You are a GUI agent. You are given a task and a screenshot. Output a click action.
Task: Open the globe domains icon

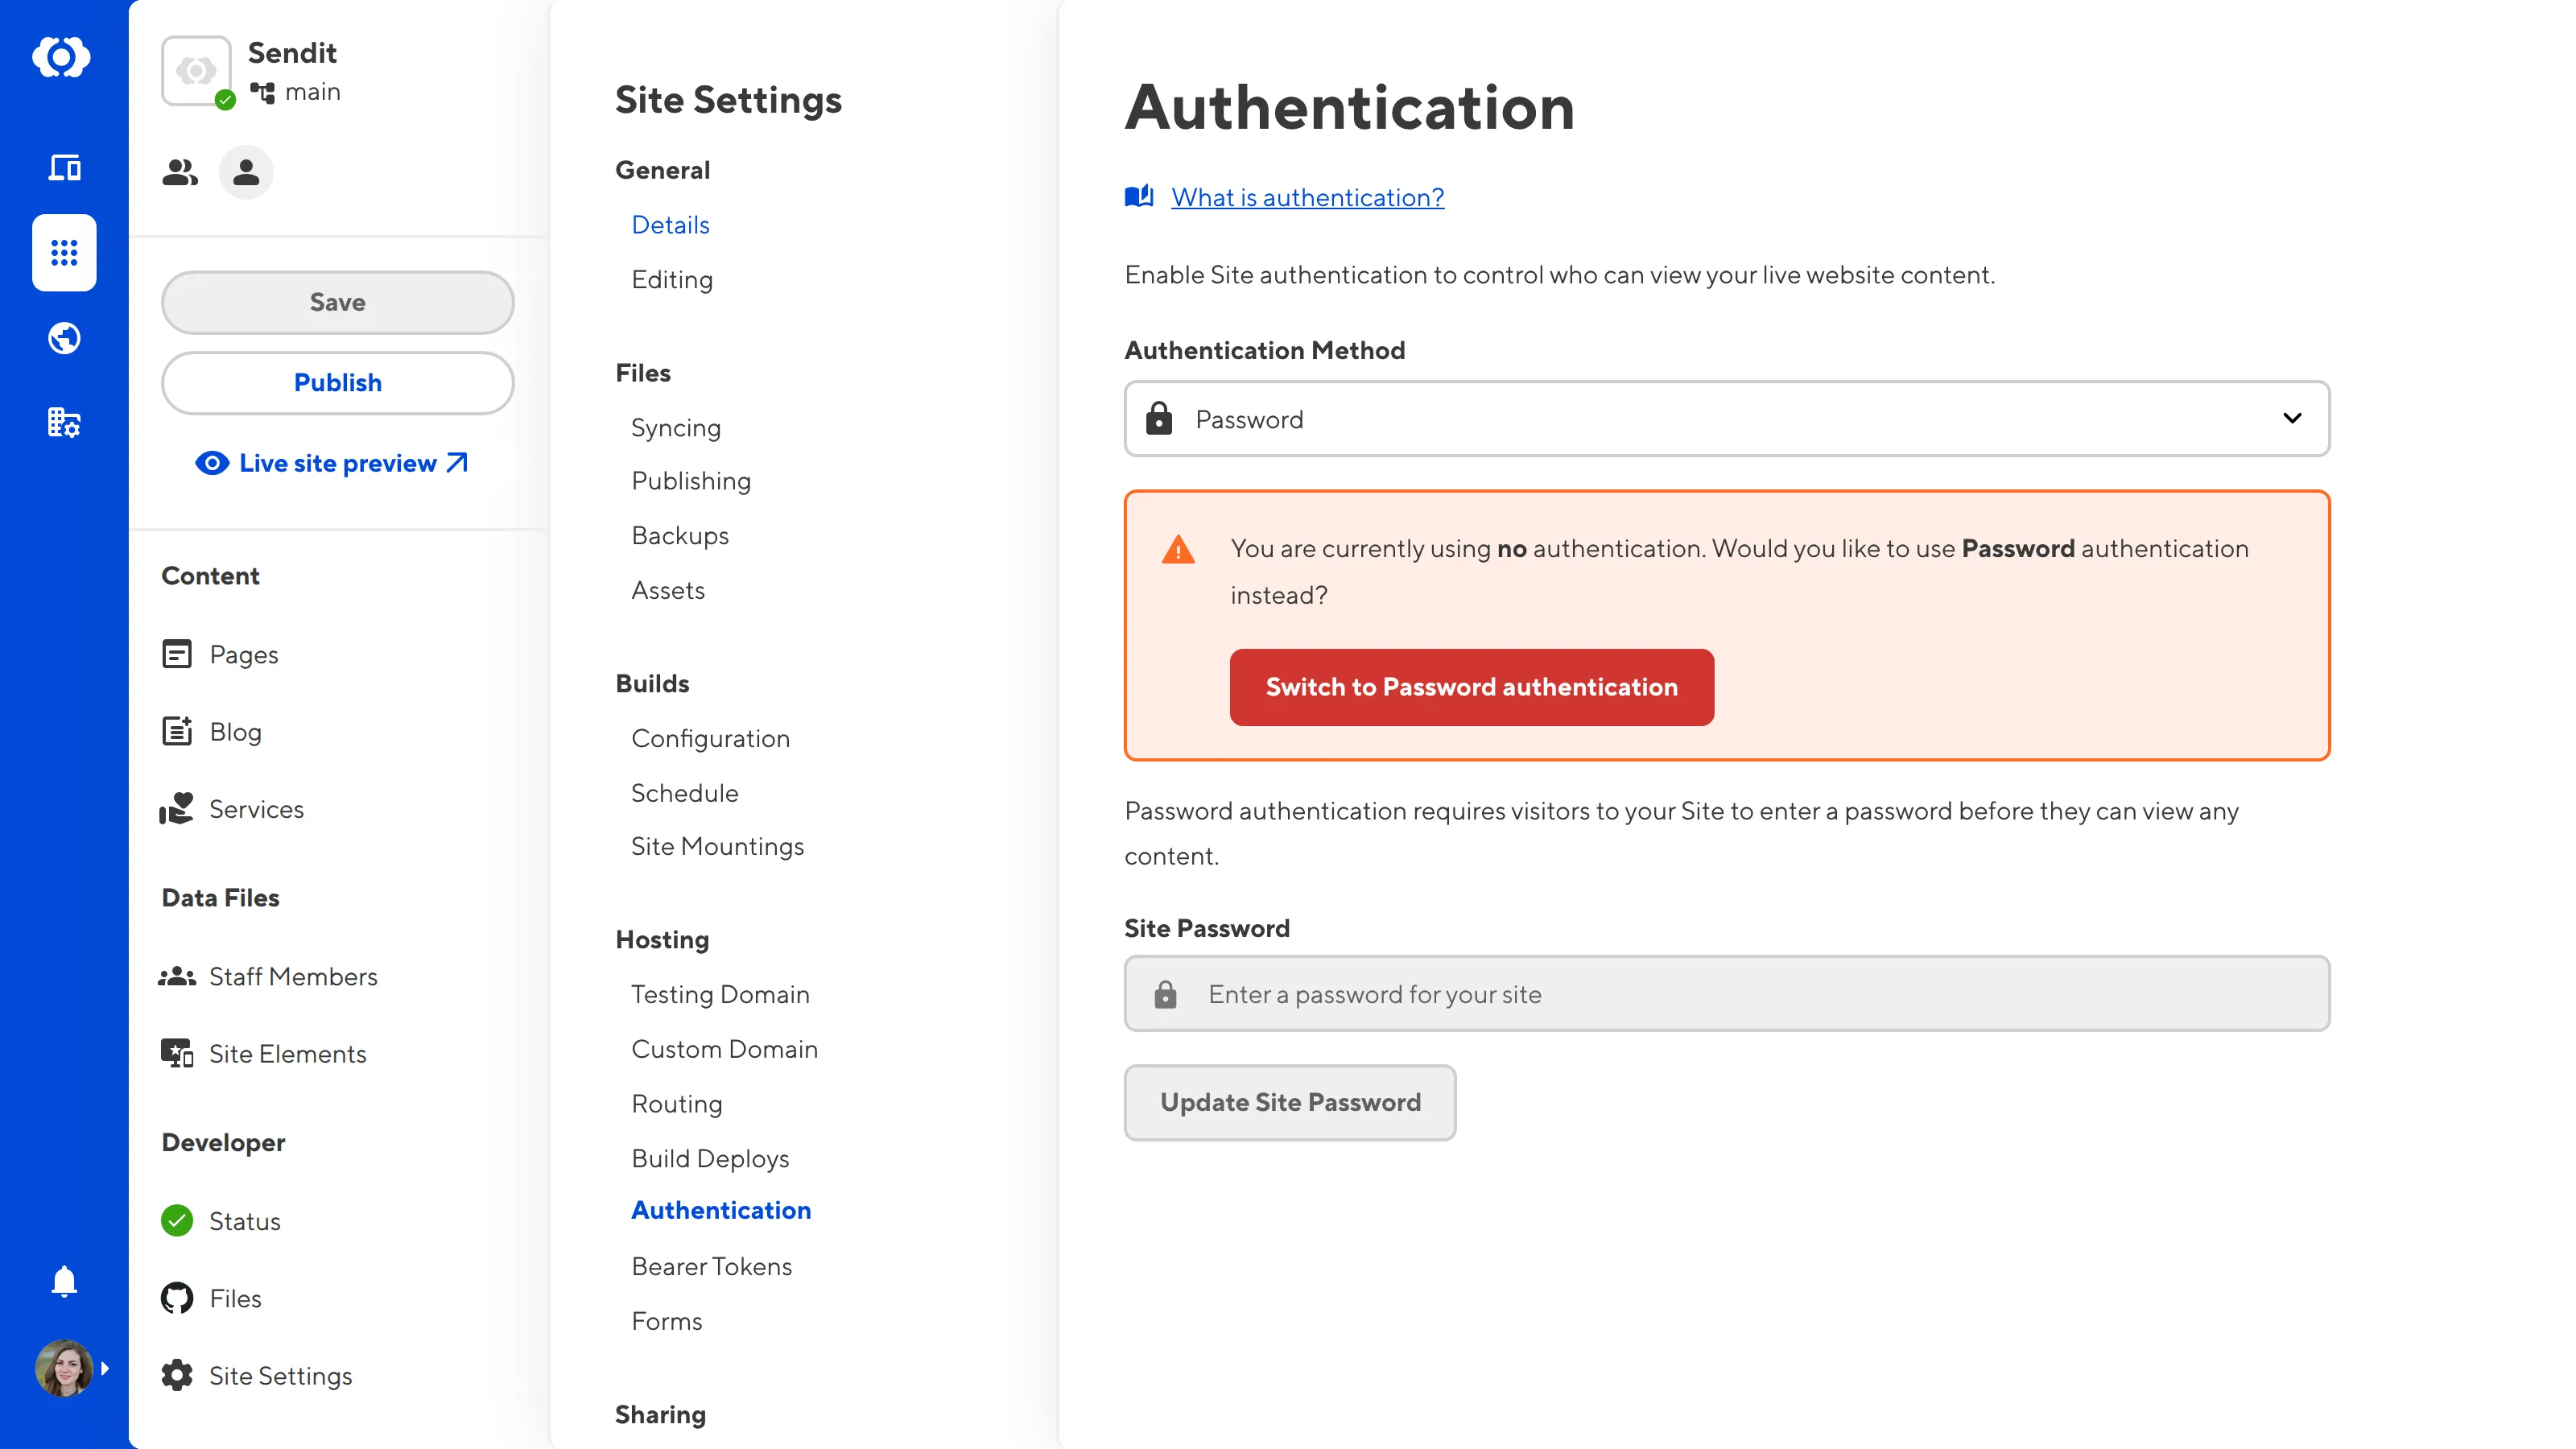pos(64,338)
